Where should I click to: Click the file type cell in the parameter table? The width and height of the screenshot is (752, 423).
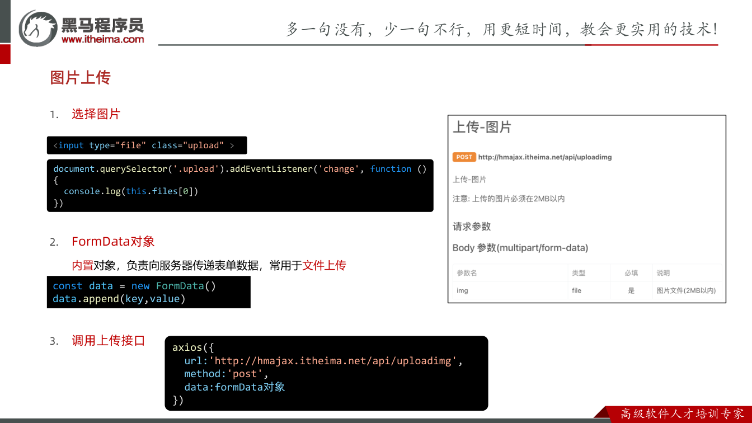pos(577,291)
